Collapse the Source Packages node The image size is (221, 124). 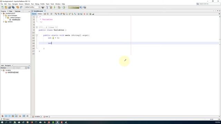pyautogui.click(x=4, y=15)
